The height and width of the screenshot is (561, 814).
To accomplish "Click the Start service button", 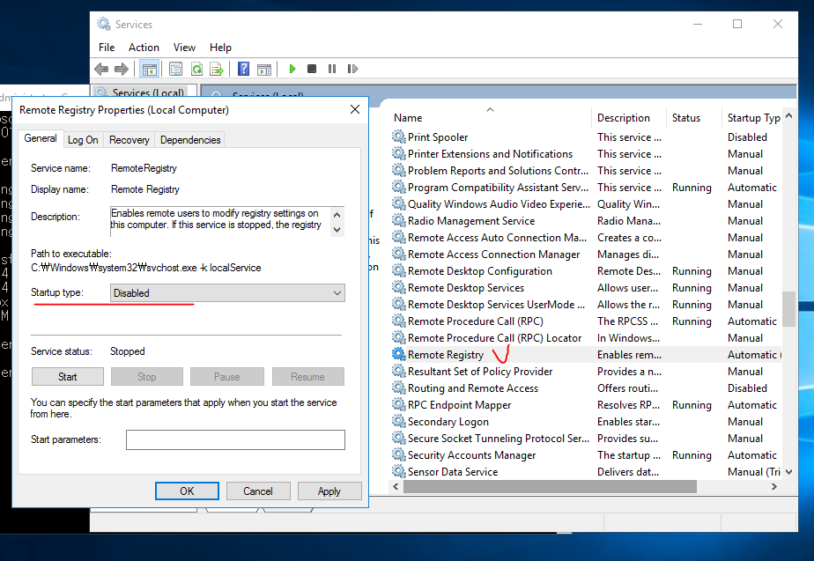I will (68, 377).
